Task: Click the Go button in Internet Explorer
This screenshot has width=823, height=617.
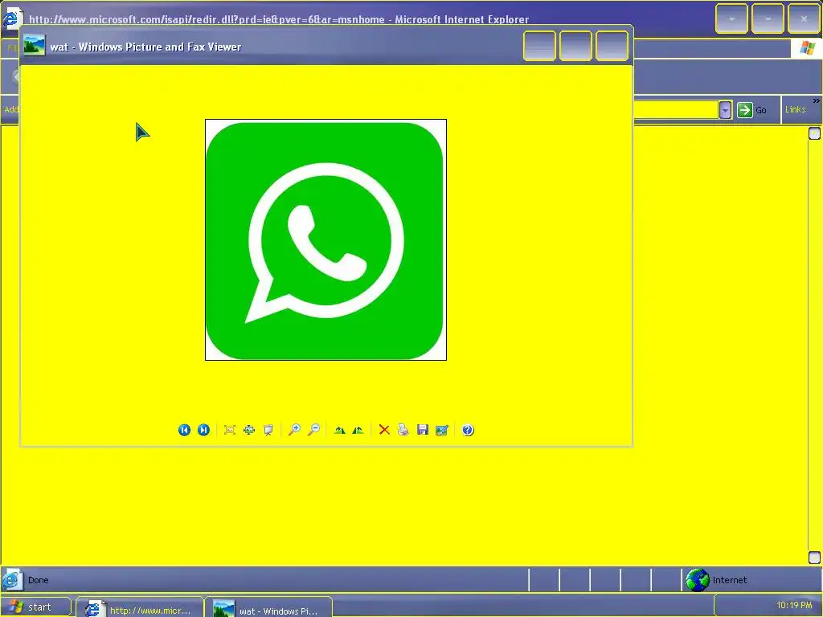Action: (x=751, y=109)
